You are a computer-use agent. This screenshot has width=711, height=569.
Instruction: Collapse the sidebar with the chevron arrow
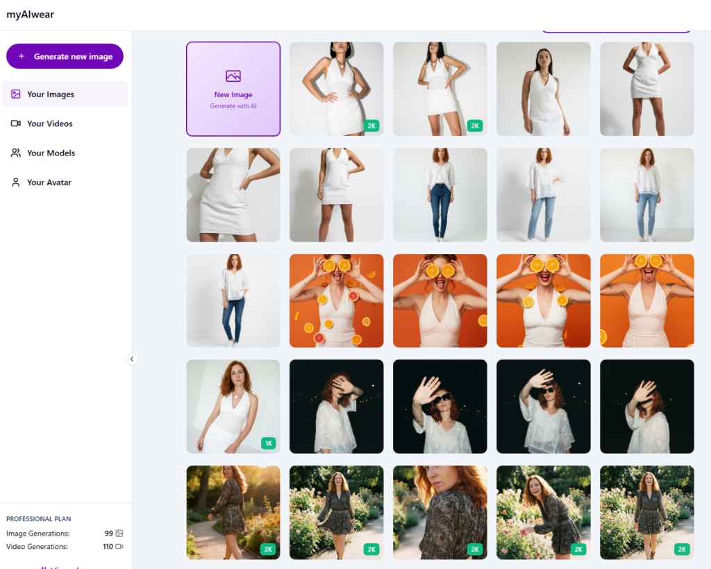(x=132, y=359)
